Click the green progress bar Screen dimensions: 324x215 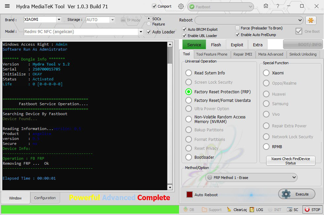[x=90, y=209]
